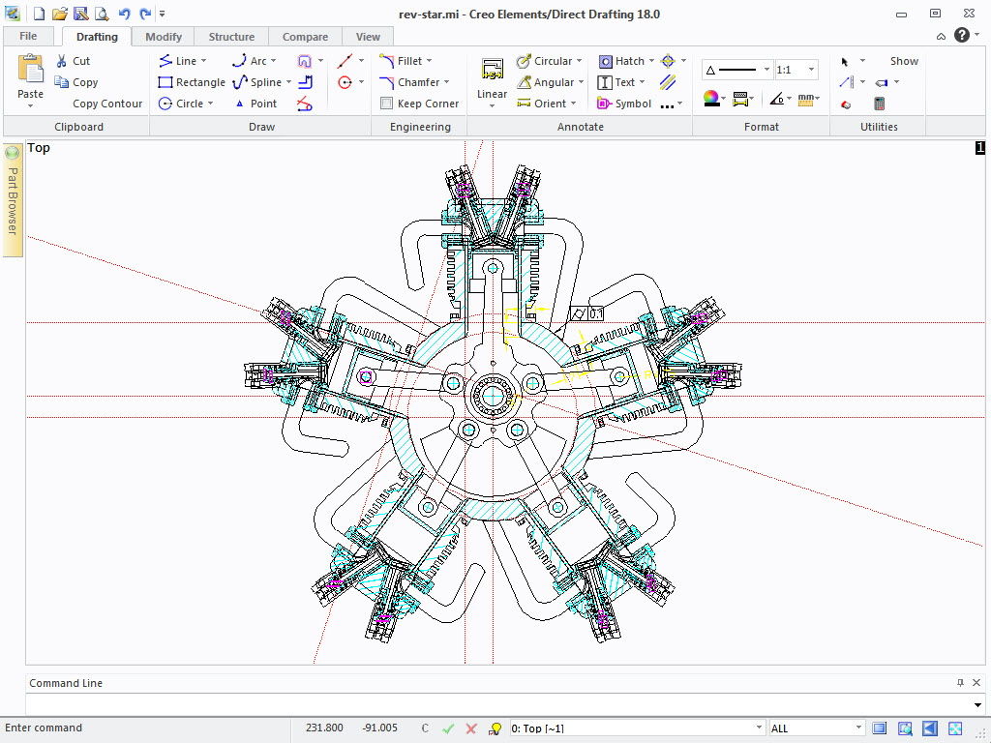The height and width of the screenshot is (743, 991).
Task: Expand the 1:1 scale dropdown
Action: (811, 70)
